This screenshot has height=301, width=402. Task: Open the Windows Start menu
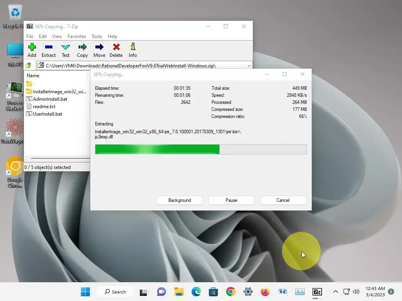tap(85, 292)
